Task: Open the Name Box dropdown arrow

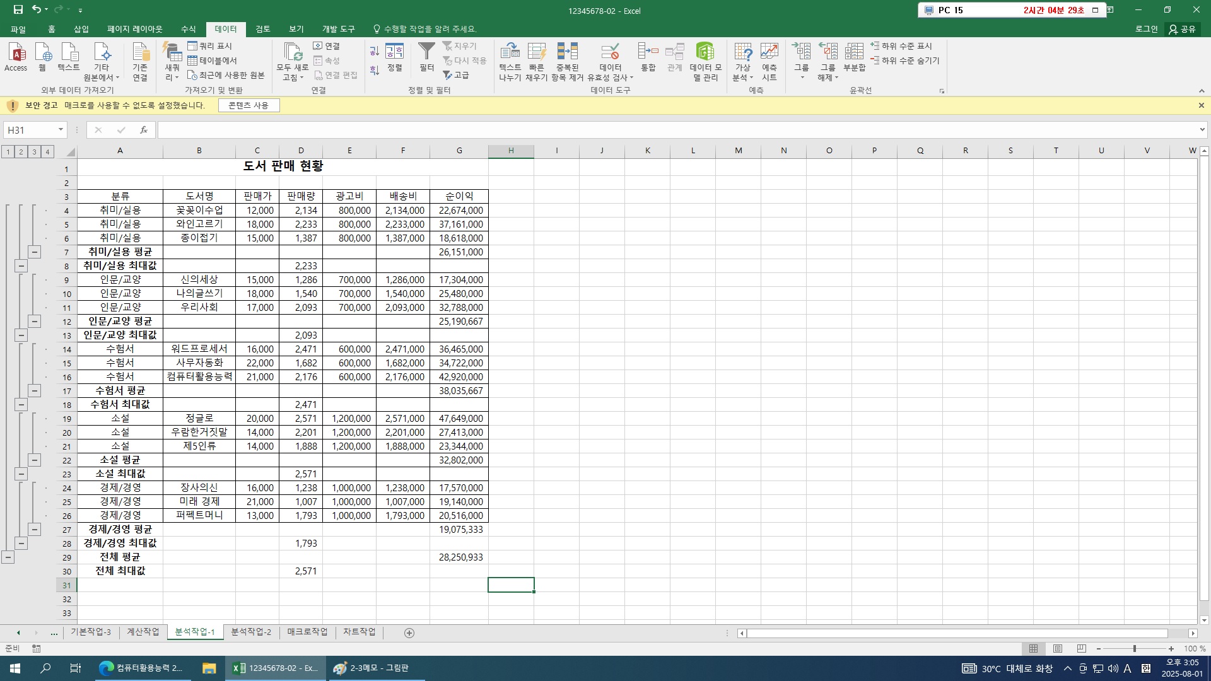Action: (x=61, y=130)
